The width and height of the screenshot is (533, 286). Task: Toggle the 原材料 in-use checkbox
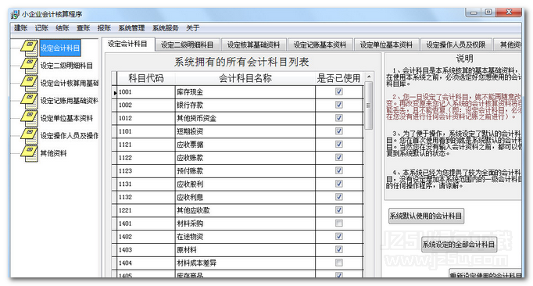(339, 249)
